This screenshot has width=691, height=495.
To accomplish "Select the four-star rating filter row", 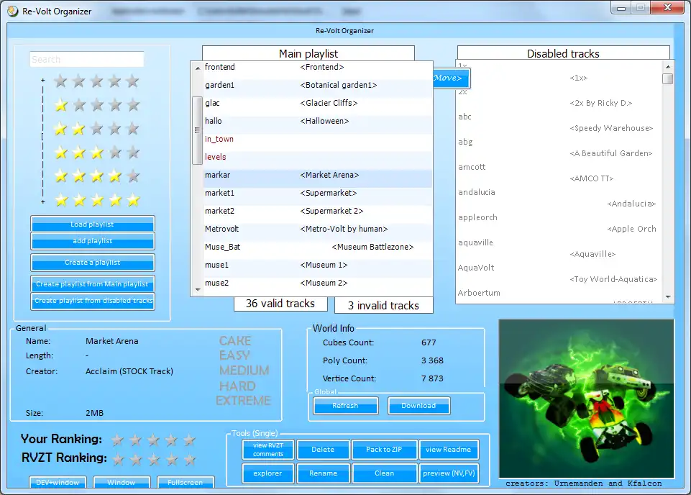I will 96,176.
